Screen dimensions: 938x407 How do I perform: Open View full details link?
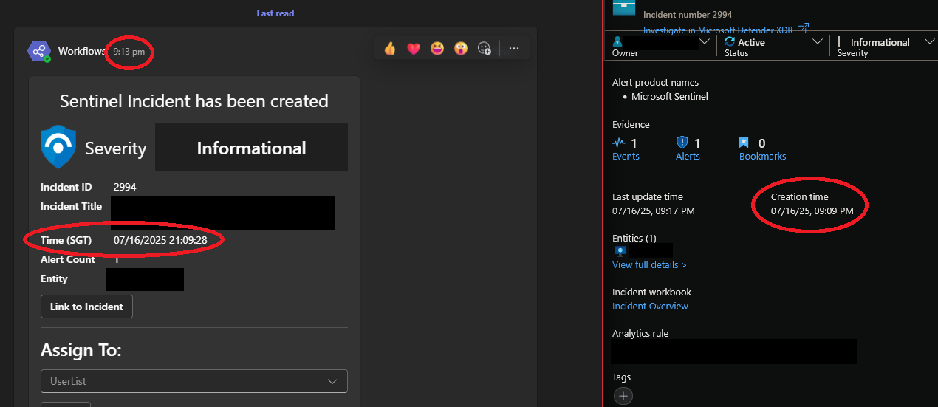pyautogui.click(x=649, y=264)
